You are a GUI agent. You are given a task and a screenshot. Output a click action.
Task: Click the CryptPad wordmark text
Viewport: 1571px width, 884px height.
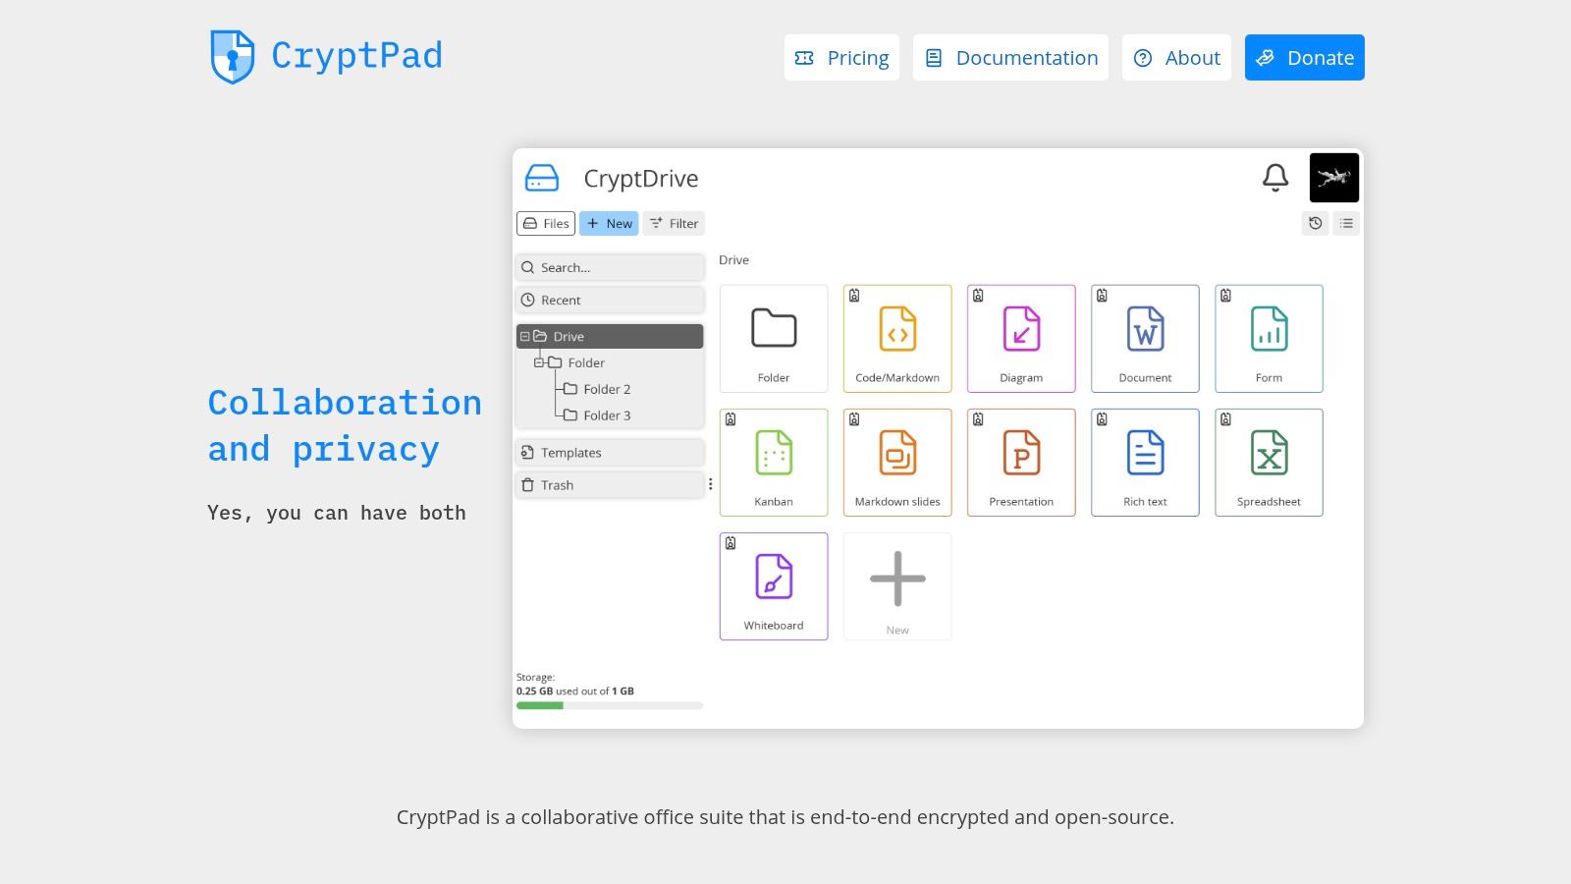356,55
